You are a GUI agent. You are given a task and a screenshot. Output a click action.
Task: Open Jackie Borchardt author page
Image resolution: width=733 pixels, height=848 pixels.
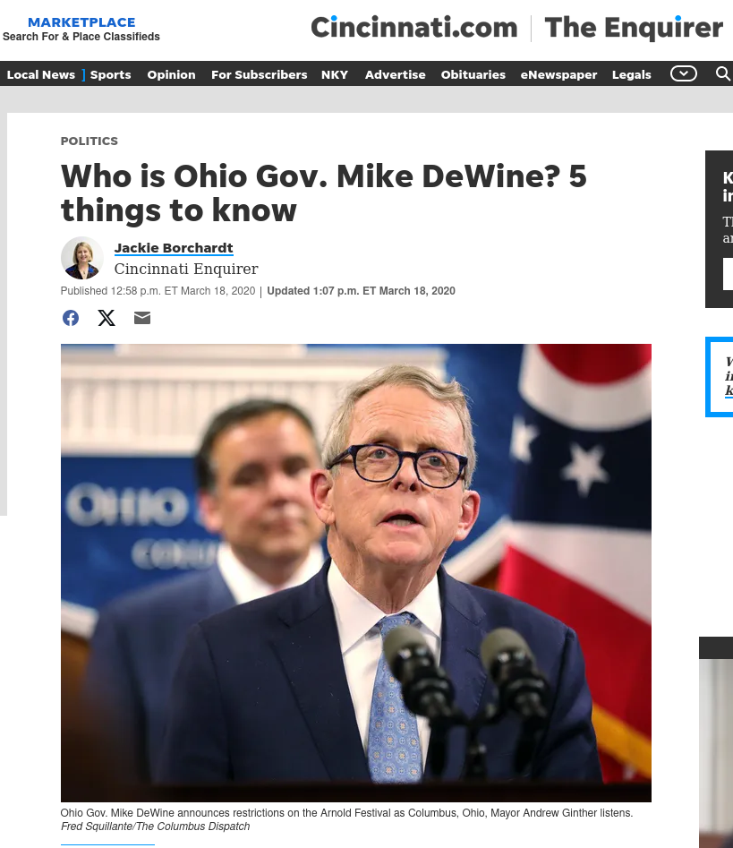[x=174, y=248]
